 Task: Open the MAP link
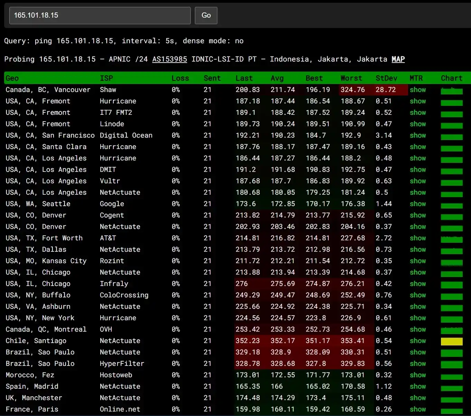[x=398, y=59]
